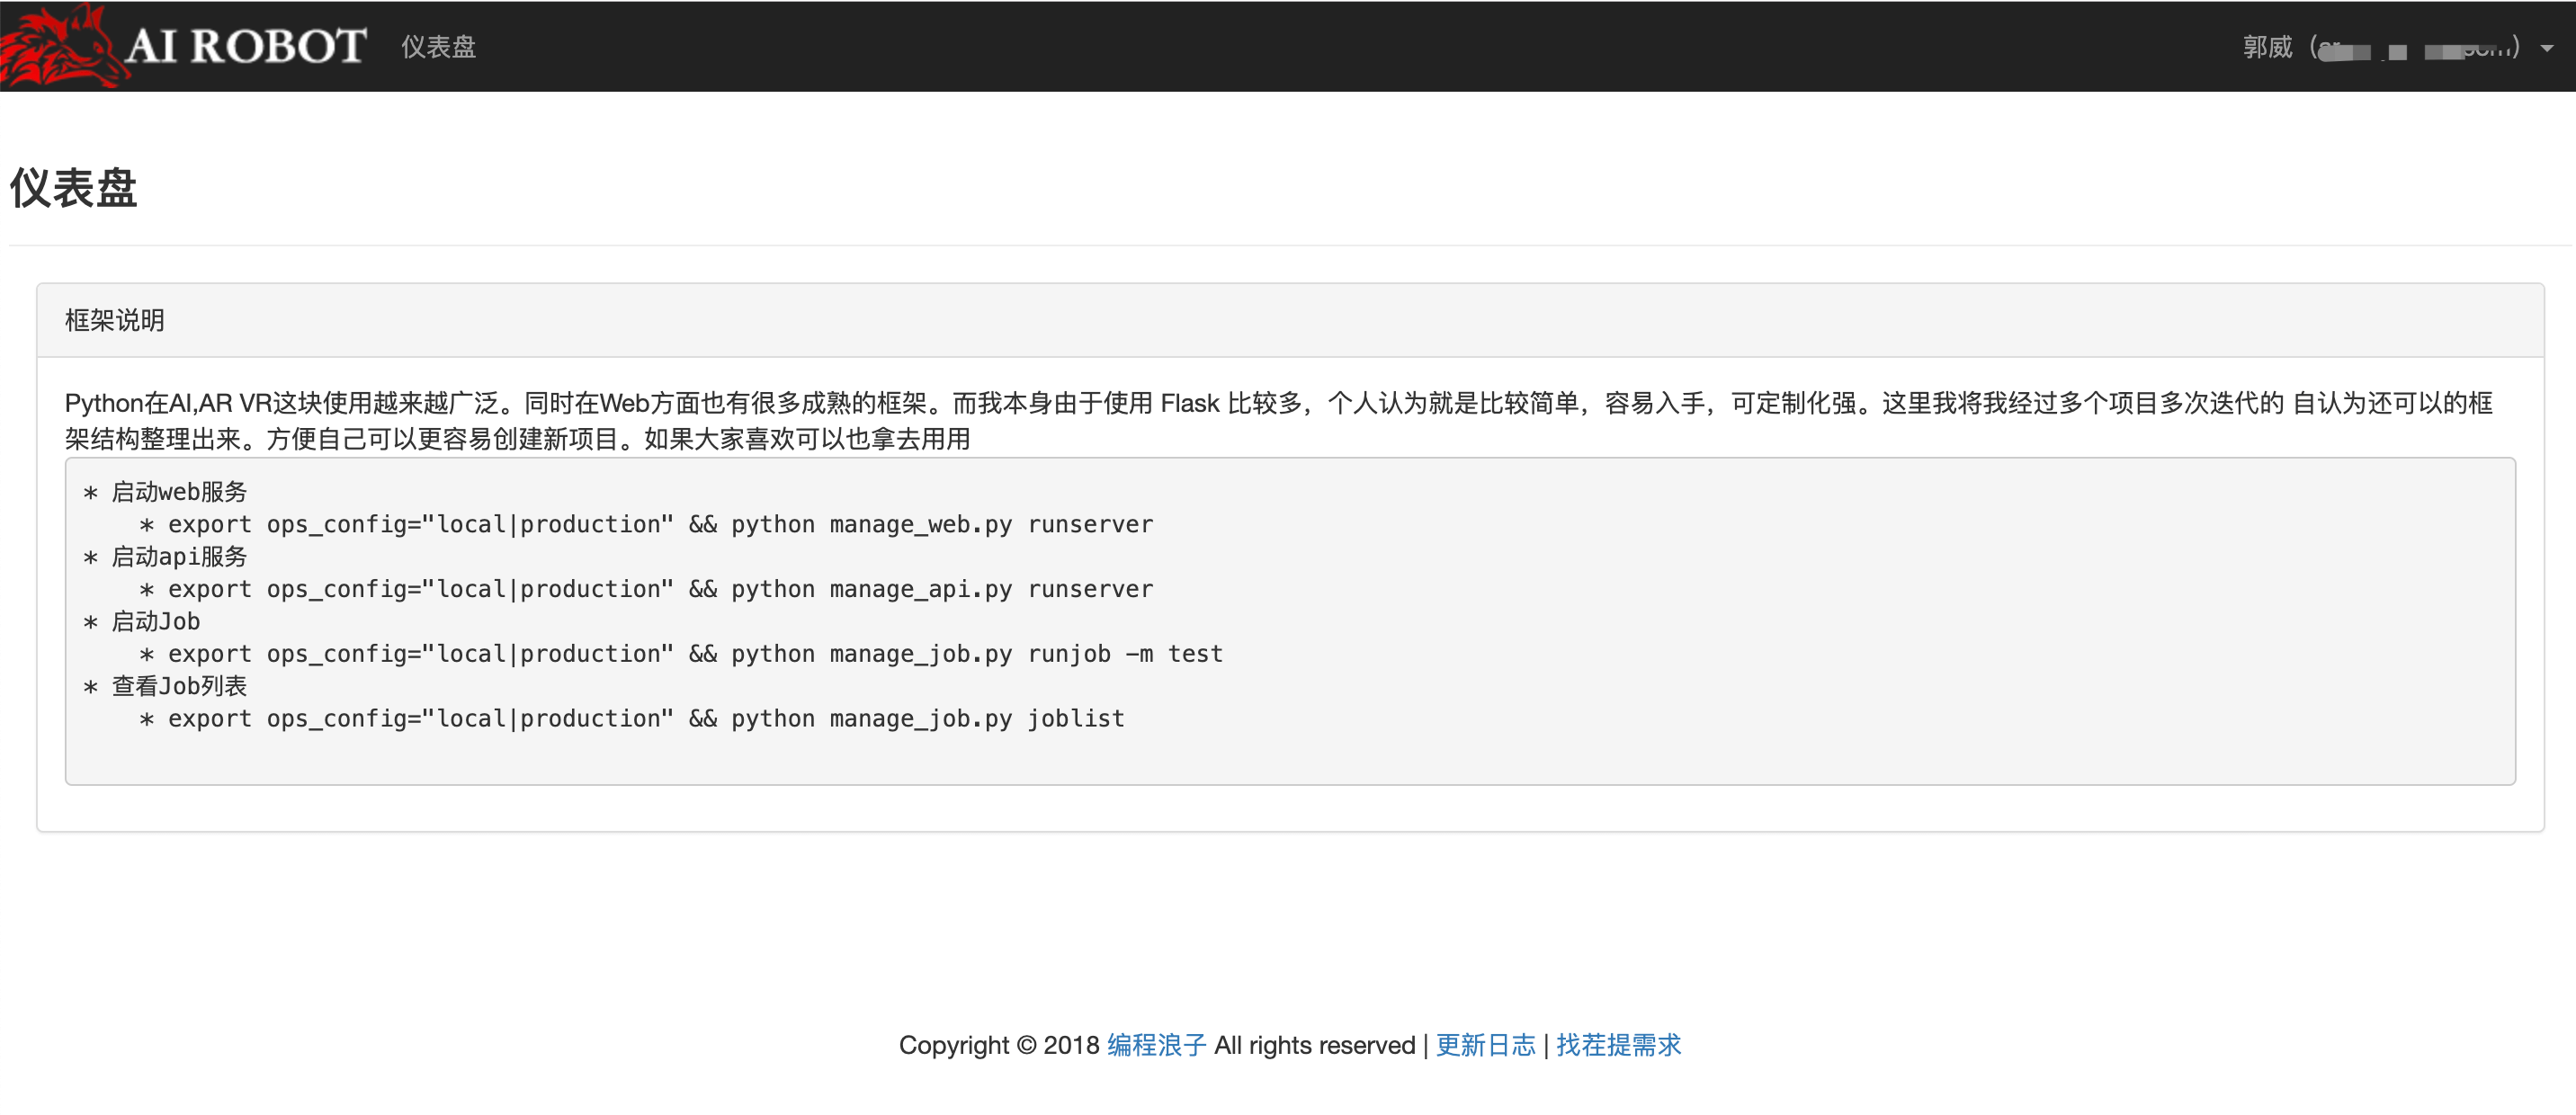Click the Copyright © 2018 footer text

[998, 1045]
